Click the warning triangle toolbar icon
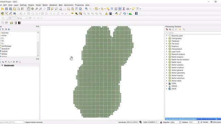Viewport: 221px width, 124px height. click(106, 13)
